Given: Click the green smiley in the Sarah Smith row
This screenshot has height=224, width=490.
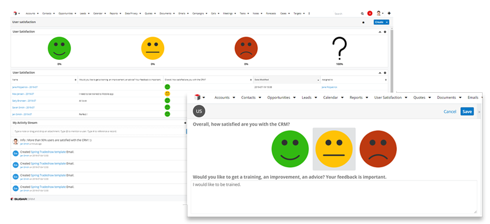Looking at the screenshot, I should pyautogui.click(x=167, y=107).
